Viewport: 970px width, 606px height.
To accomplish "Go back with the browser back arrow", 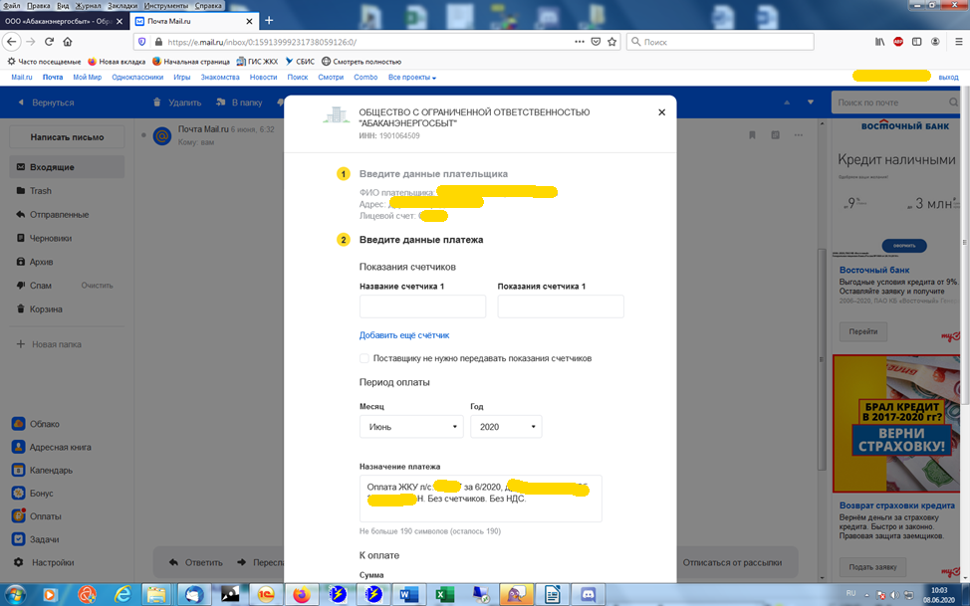I will tap(12, 42).
